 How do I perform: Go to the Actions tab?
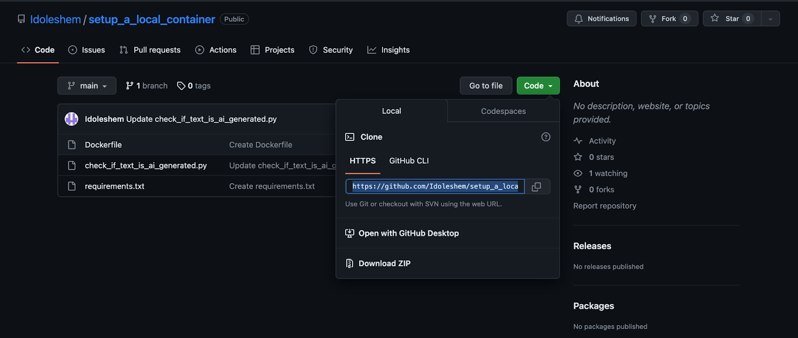(216, 50)
